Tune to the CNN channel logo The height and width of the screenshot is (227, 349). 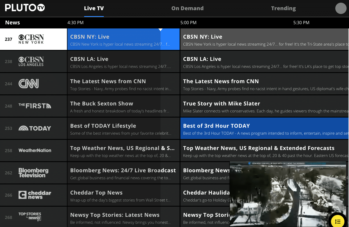point(29,84)
